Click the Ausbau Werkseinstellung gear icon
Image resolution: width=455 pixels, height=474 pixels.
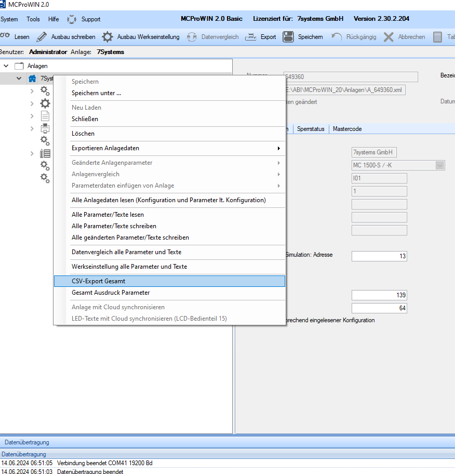point(107,37)
